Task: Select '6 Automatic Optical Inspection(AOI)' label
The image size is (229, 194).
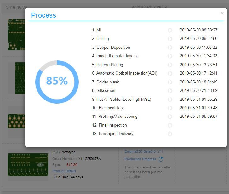Action: point(124,73)
